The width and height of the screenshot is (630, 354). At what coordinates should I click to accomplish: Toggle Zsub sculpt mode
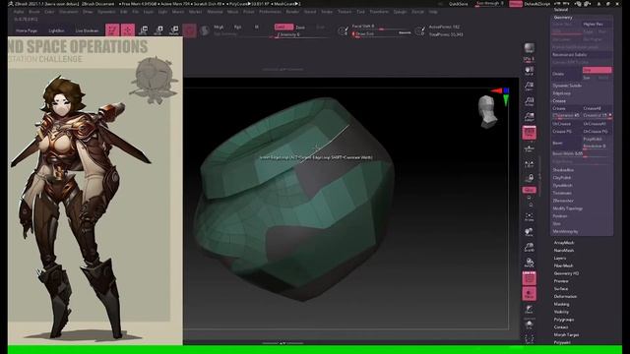point(300,28)
